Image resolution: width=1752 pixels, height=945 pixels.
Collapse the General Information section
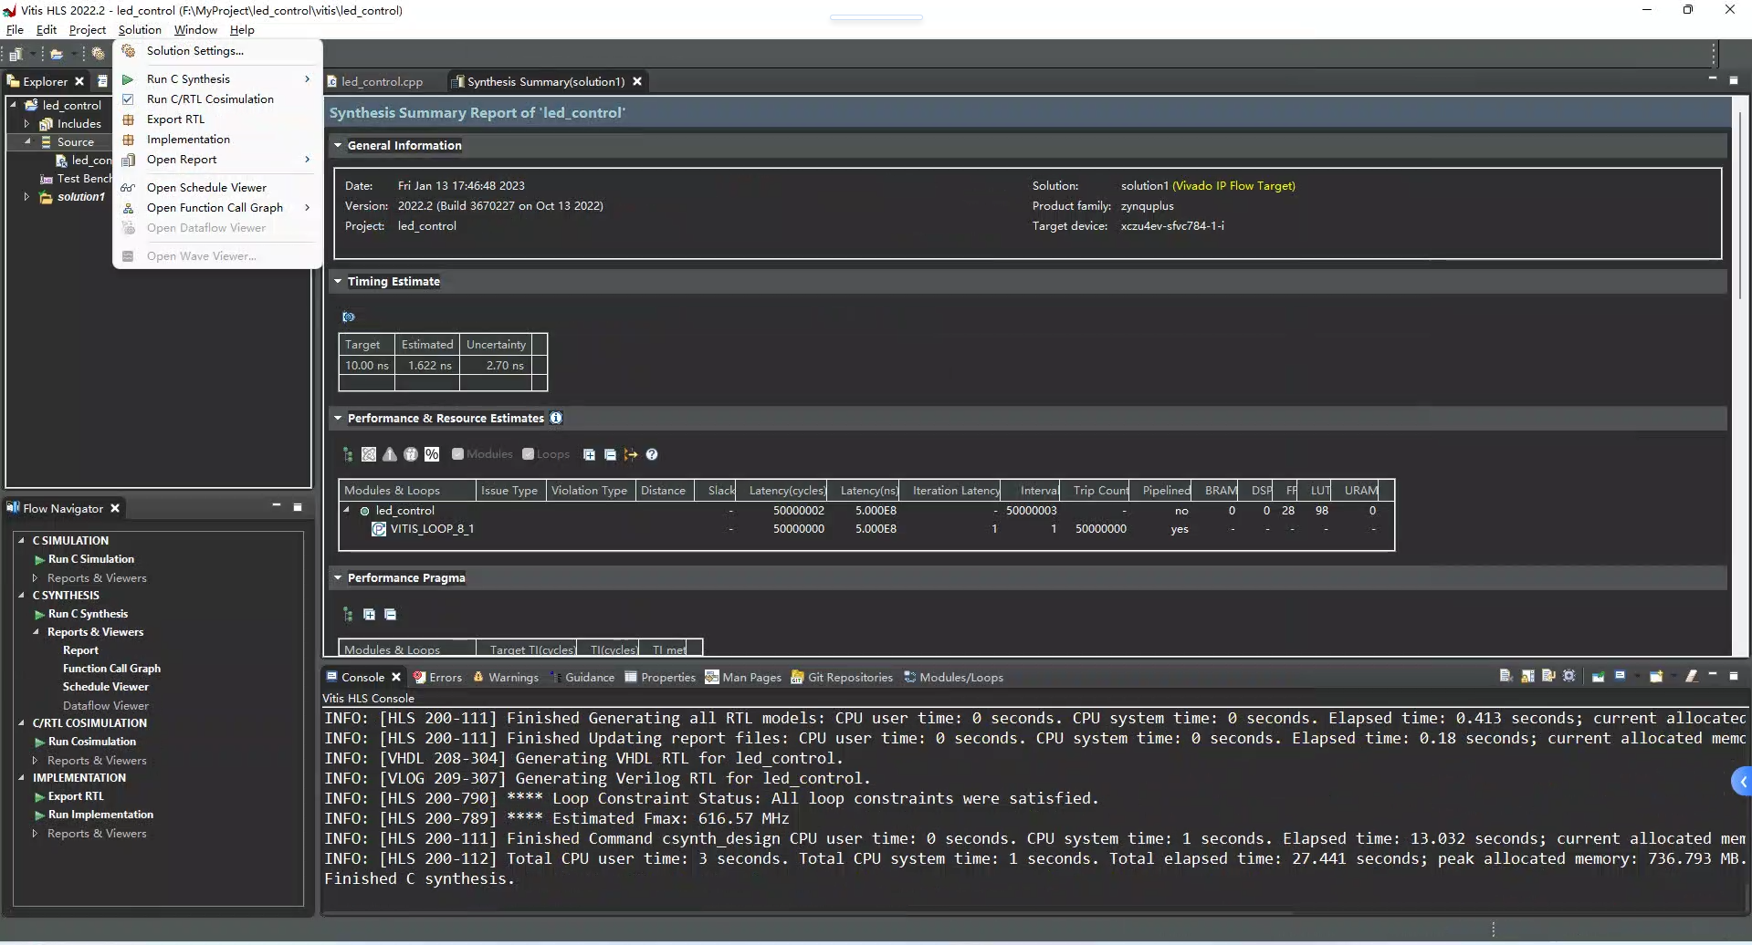(338, 146)
